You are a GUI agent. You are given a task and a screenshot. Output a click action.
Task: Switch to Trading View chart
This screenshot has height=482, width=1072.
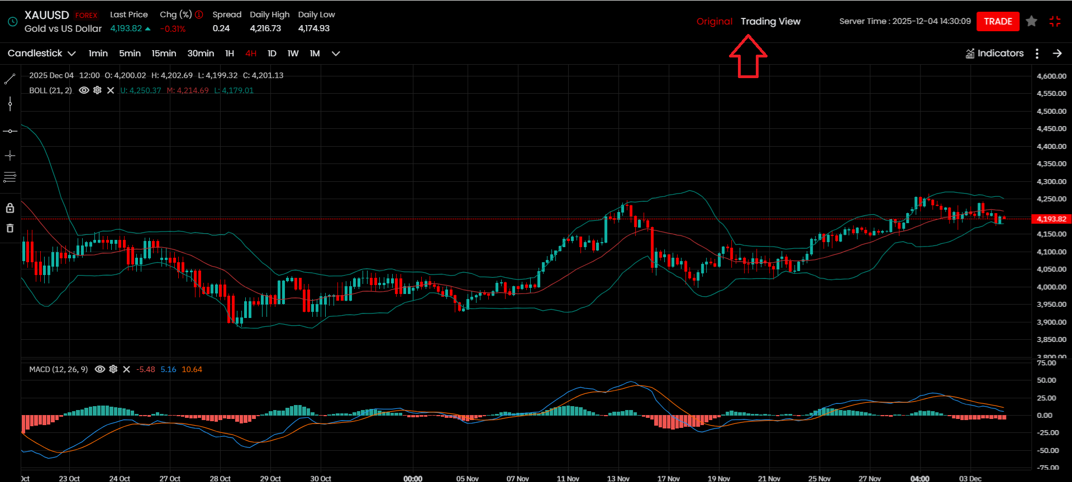(x=770, y=21)
